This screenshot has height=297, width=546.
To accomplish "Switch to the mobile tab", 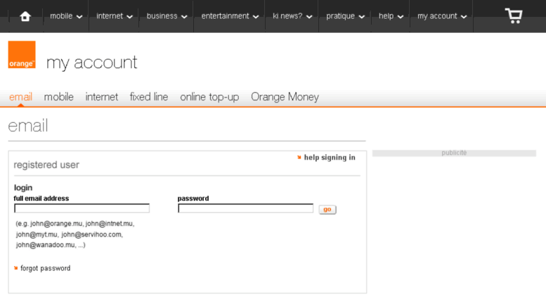I will tap(58, 97).
